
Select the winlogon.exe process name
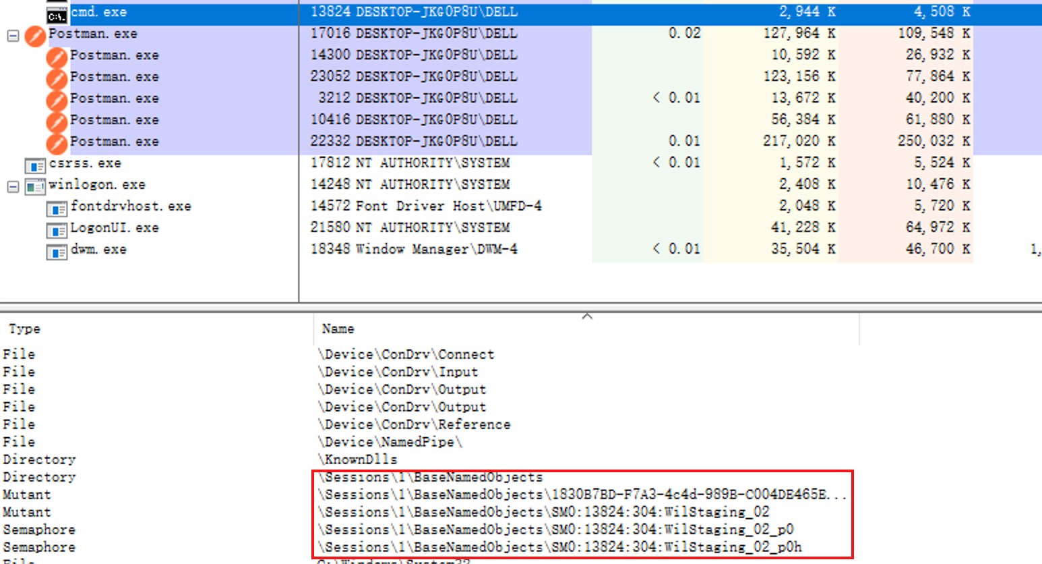pyautogui.click(x=97, y=184)
